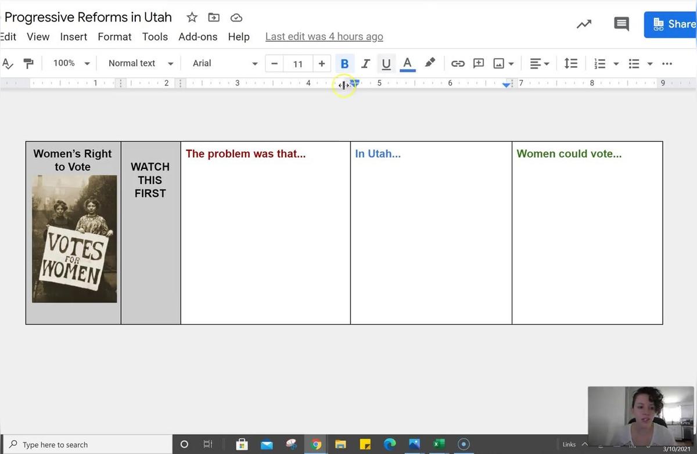Click the move to folder icon

pos(214,17)
